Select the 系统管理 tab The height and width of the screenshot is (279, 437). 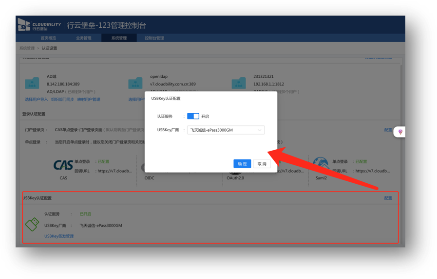pyautogui.click(x=119, y=38)
